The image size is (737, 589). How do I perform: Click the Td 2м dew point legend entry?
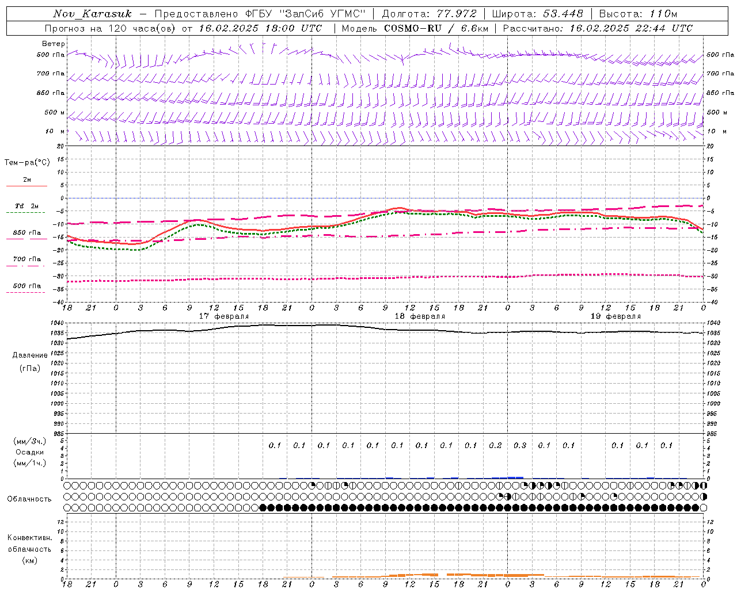[x=27, y=206]
